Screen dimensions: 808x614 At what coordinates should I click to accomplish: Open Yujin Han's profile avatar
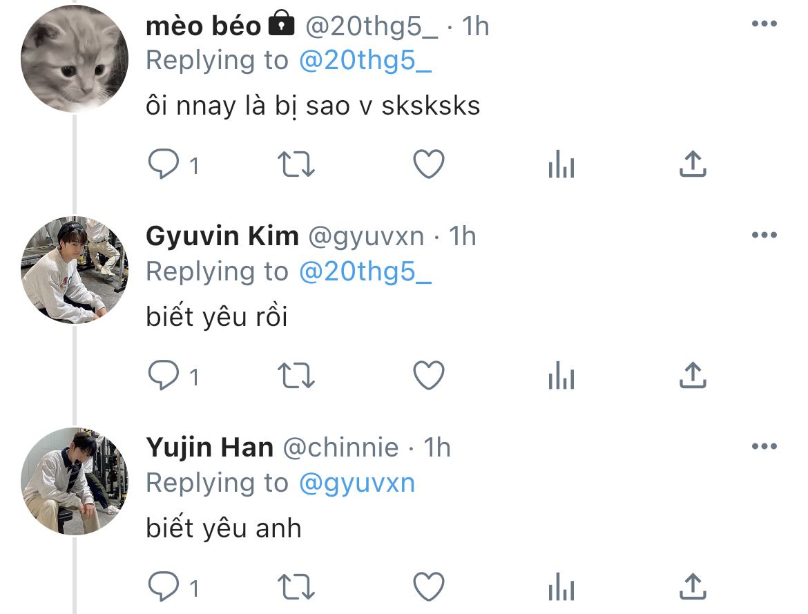pos(75,482)
